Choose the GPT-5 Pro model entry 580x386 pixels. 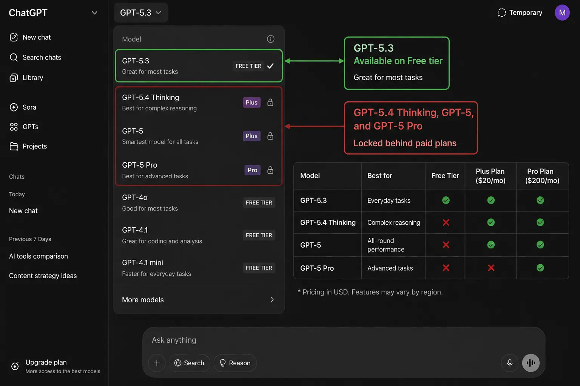pos(199,170)
